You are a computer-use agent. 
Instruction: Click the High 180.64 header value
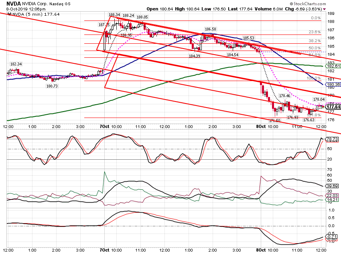(188, 9)
